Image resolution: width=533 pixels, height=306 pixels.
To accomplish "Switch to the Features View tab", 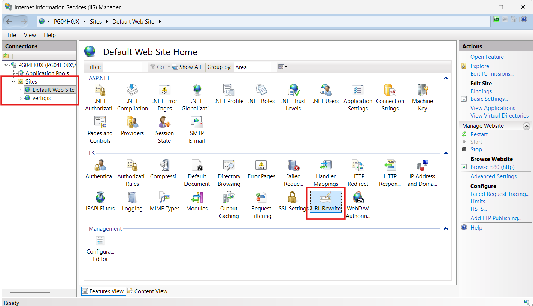I will tap(103, 291).
